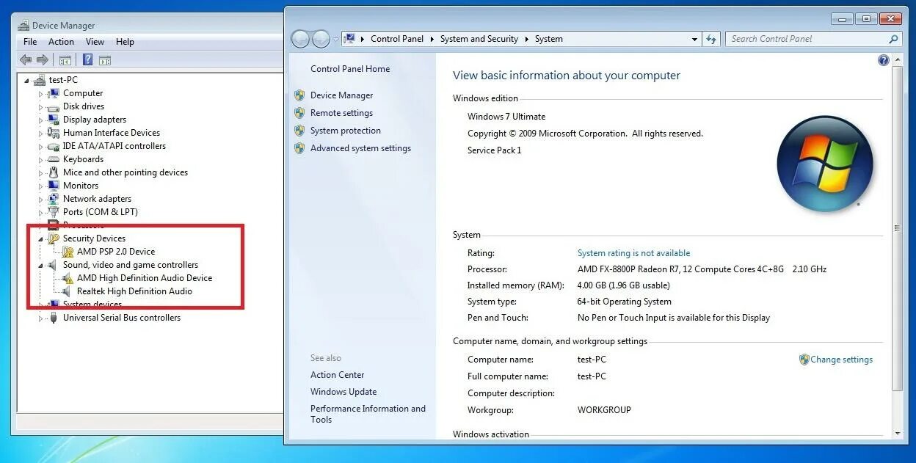Click the System rating is not available link
This screenshot has height=463, width=916.
click(x=633, y=253)
